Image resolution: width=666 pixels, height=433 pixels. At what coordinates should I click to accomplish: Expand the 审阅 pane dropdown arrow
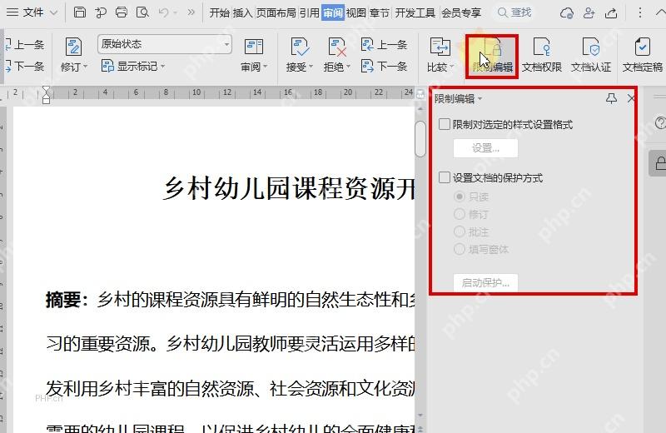(266, 67)
